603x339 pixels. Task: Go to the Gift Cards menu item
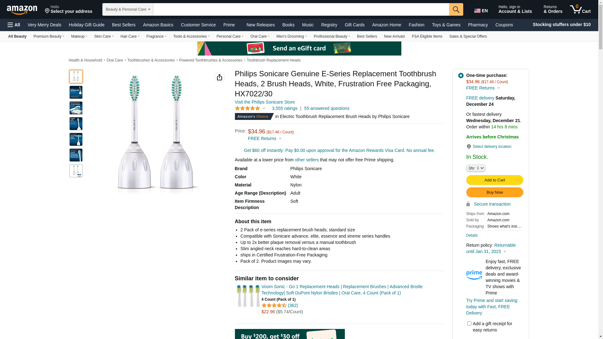tap(354, 25)
